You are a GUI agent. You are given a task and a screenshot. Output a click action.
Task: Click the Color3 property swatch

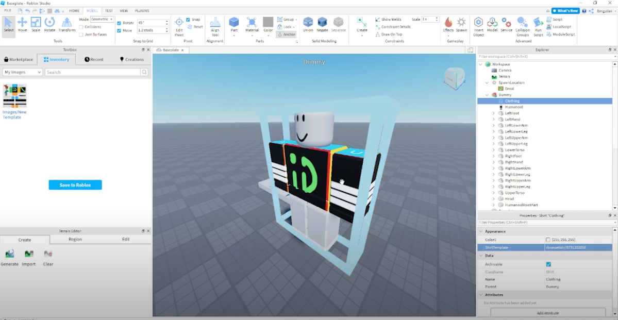pyautogui.click(x=548, y=240)
